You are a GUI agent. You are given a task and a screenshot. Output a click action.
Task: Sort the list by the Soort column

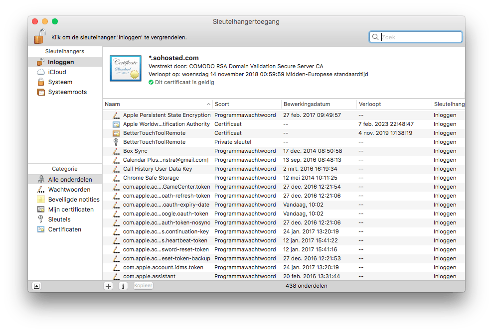(x=247, y=104)
